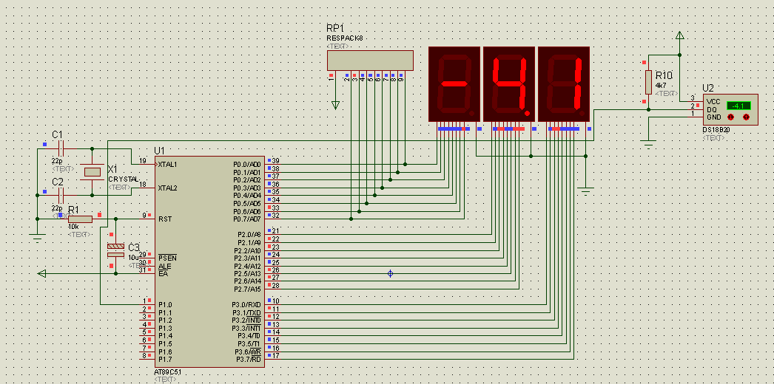Click the 10k value label under R1
774x384 pixels.
point(73,227)
